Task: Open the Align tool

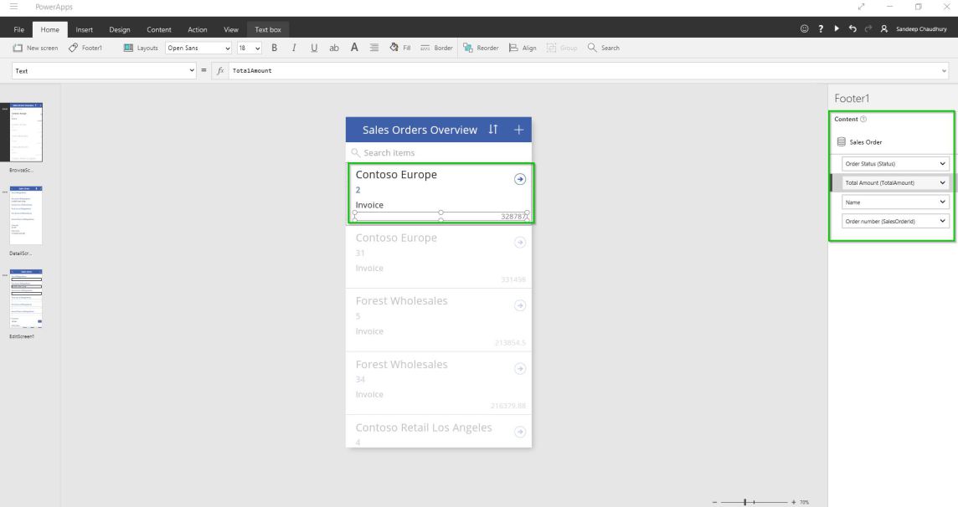Action: tap(523, 48)
